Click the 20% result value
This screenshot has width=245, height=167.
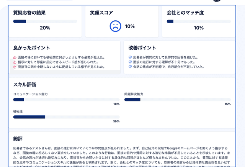coord(45,28)
